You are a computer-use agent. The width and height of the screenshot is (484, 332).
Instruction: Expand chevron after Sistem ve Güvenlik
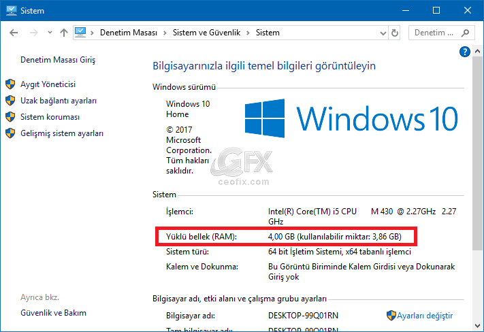click(248, 33)
